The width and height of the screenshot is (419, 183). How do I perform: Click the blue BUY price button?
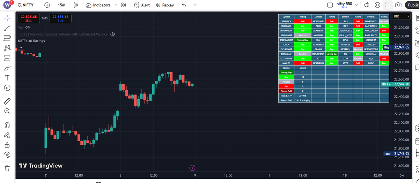pyautogui.click(x=60, y=18)
